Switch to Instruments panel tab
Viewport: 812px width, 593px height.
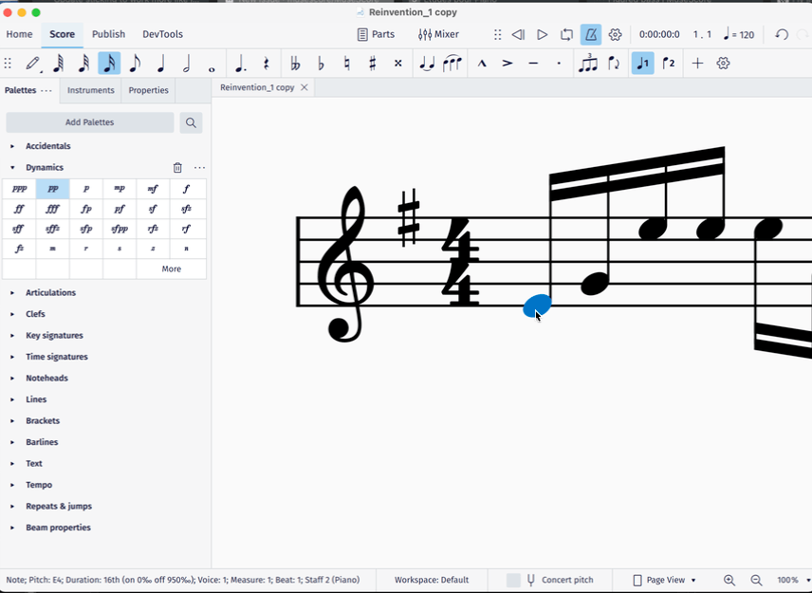click(x=91, y=90)
